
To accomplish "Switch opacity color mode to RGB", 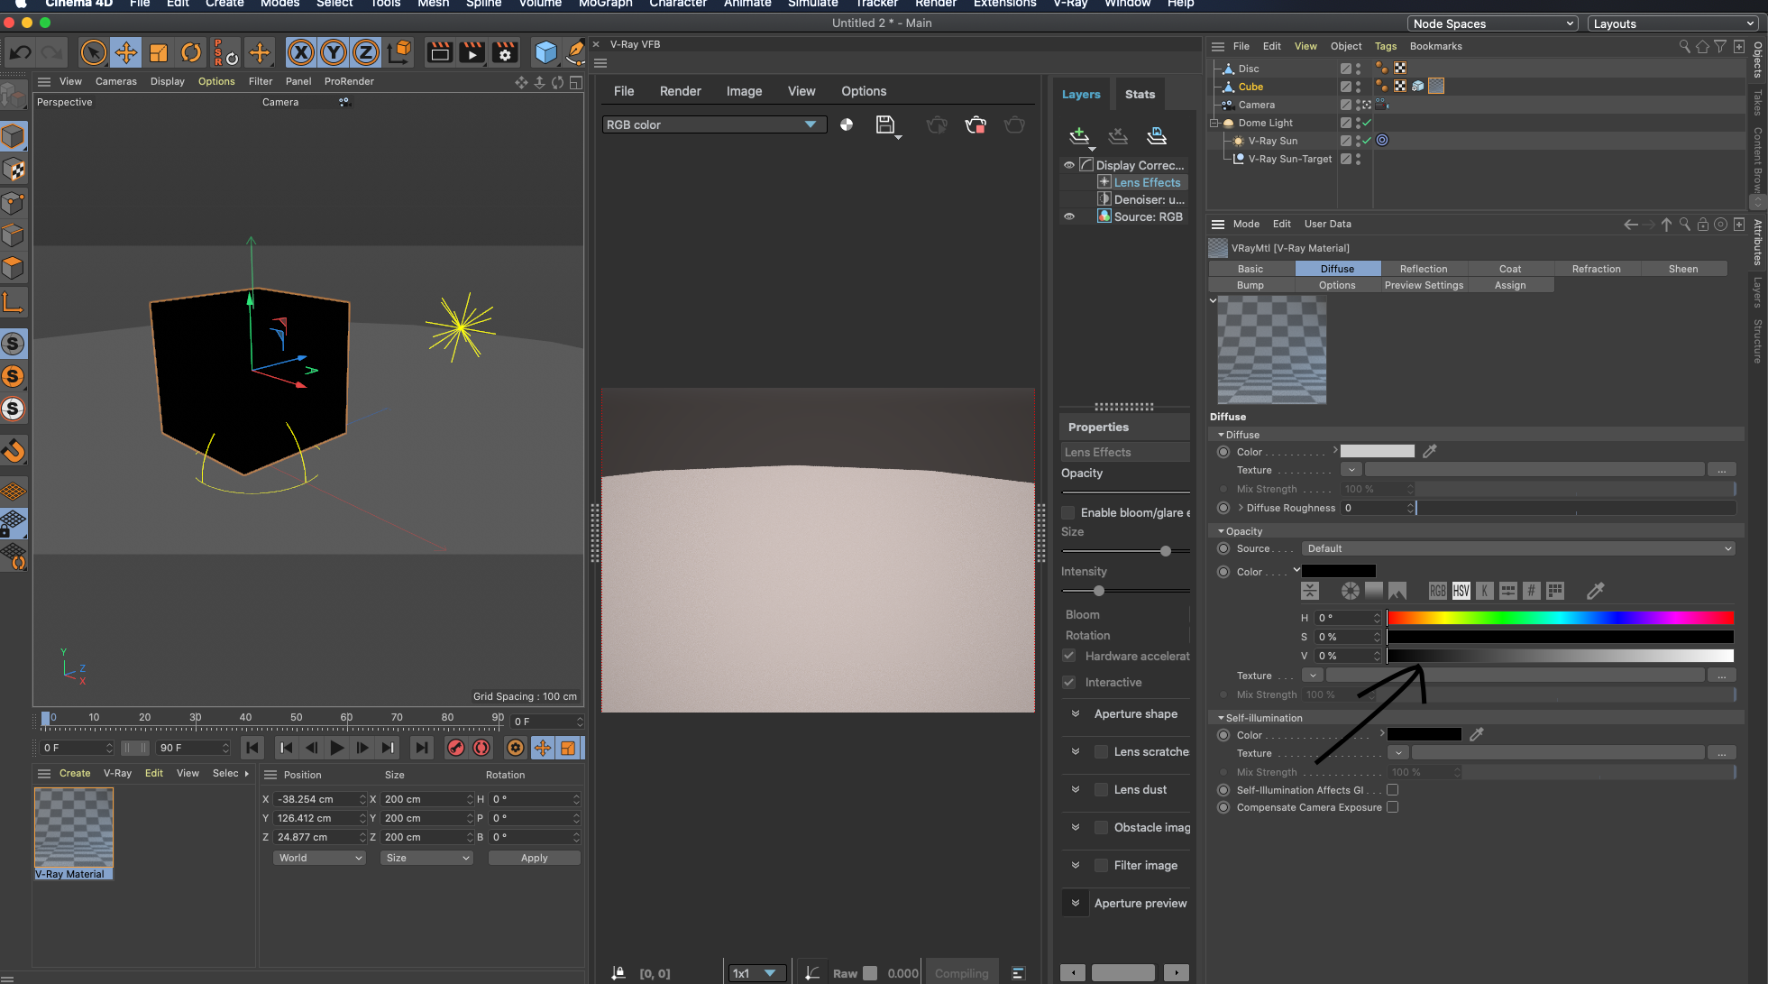I will [x=1437, y=591].
